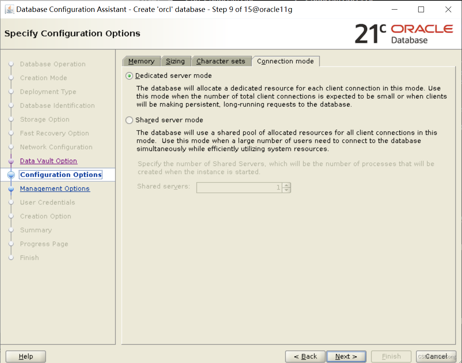Click the Finish button
The height and width of the screenshot is (363, 462).
[x=391, y=356]
